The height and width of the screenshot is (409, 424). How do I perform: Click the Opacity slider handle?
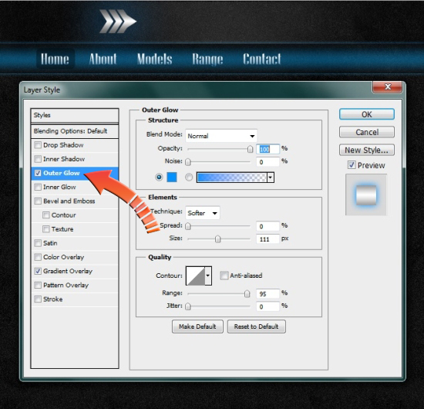tap(250, 149)
